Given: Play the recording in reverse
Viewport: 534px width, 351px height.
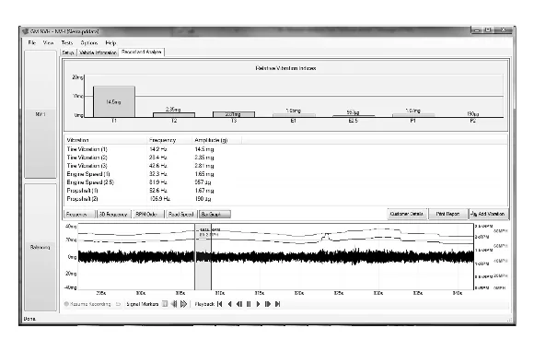Looking at the screenshot, I should [230, 304].
